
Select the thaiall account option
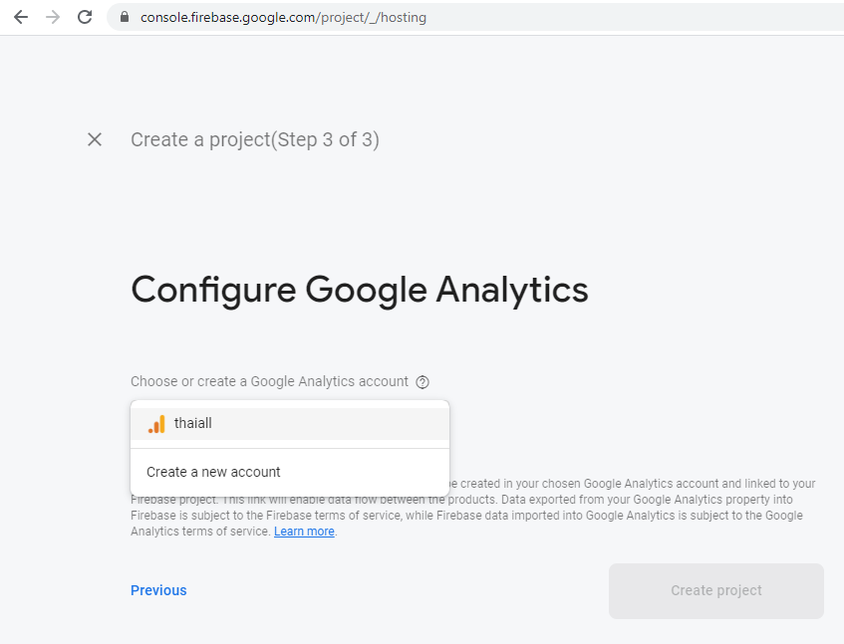click(x=289, y=424)
